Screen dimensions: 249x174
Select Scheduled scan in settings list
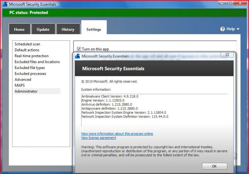(x=27, y=44)
